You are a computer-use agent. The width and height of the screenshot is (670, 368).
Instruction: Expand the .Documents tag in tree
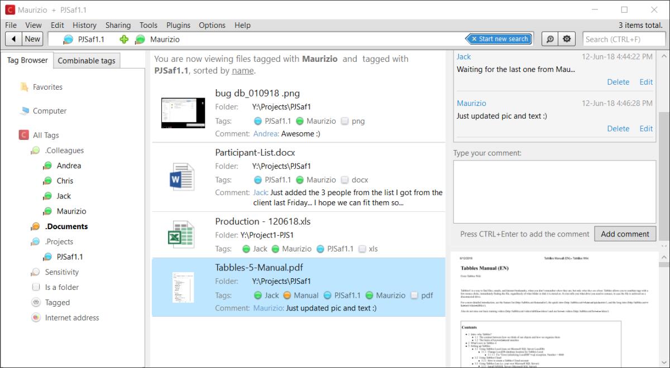pos(35,226)
